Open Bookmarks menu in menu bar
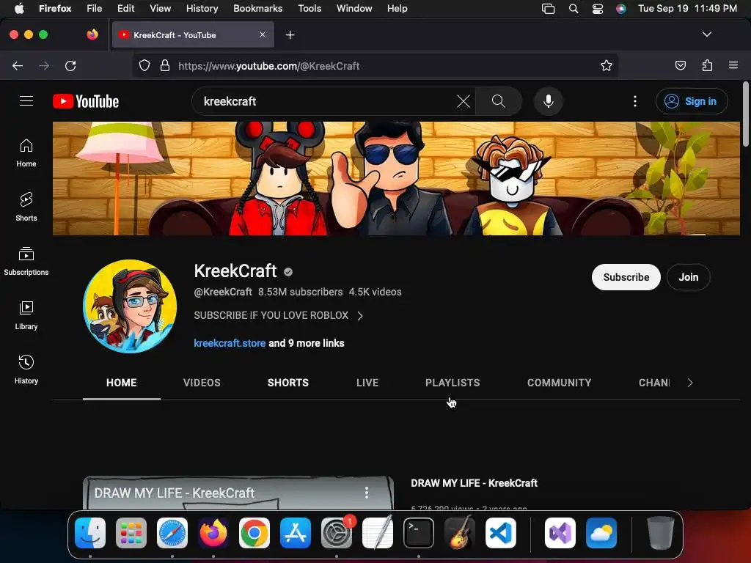751x563 pixels. click(257, 8)
